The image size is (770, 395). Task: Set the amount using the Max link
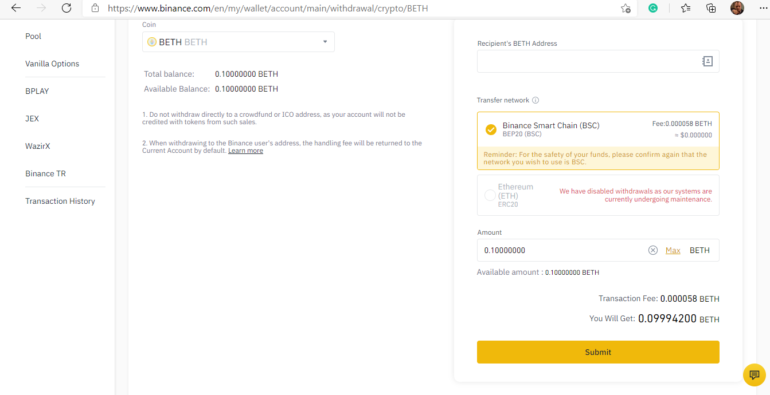click(x=673, y=250)
